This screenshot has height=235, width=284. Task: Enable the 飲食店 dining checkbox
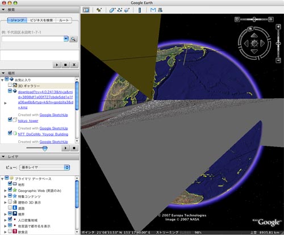pos(10,231)
